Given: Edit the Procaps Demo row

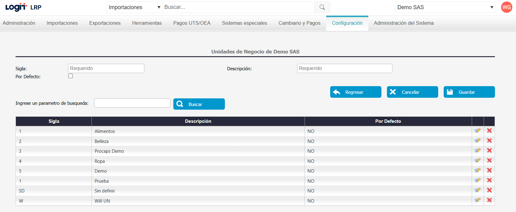Looking at the screenshot, I should [x=478, y=151].
